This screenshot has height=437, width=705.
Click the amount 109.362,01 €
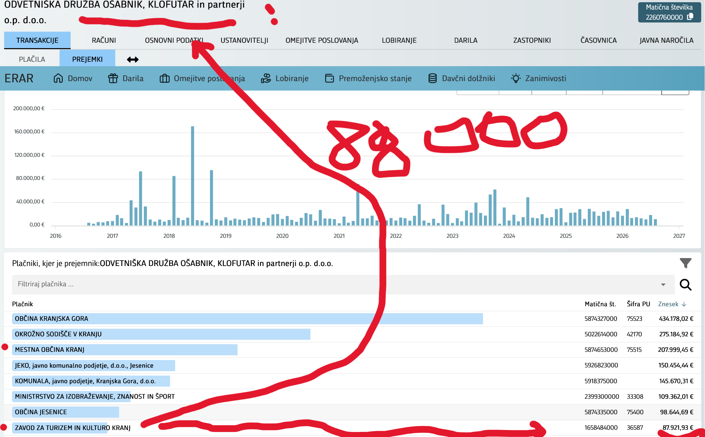pos(676,397)
